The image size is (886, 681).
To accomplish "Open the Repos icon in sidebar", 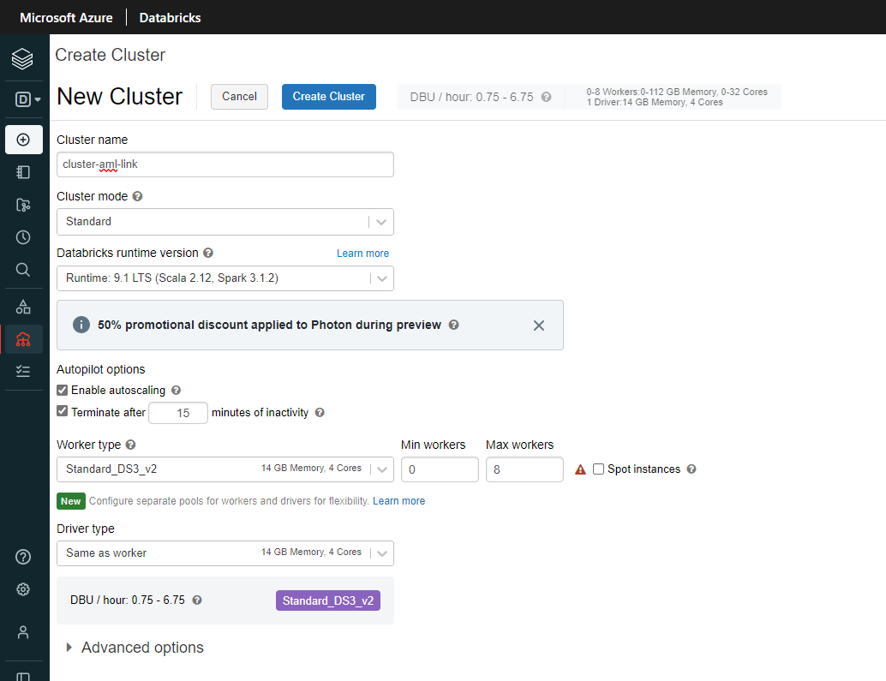I will 23,205.
